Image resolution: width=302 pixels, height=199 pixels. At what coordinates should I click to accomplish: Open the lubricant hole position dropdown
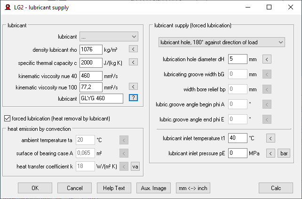coord(221,42)
